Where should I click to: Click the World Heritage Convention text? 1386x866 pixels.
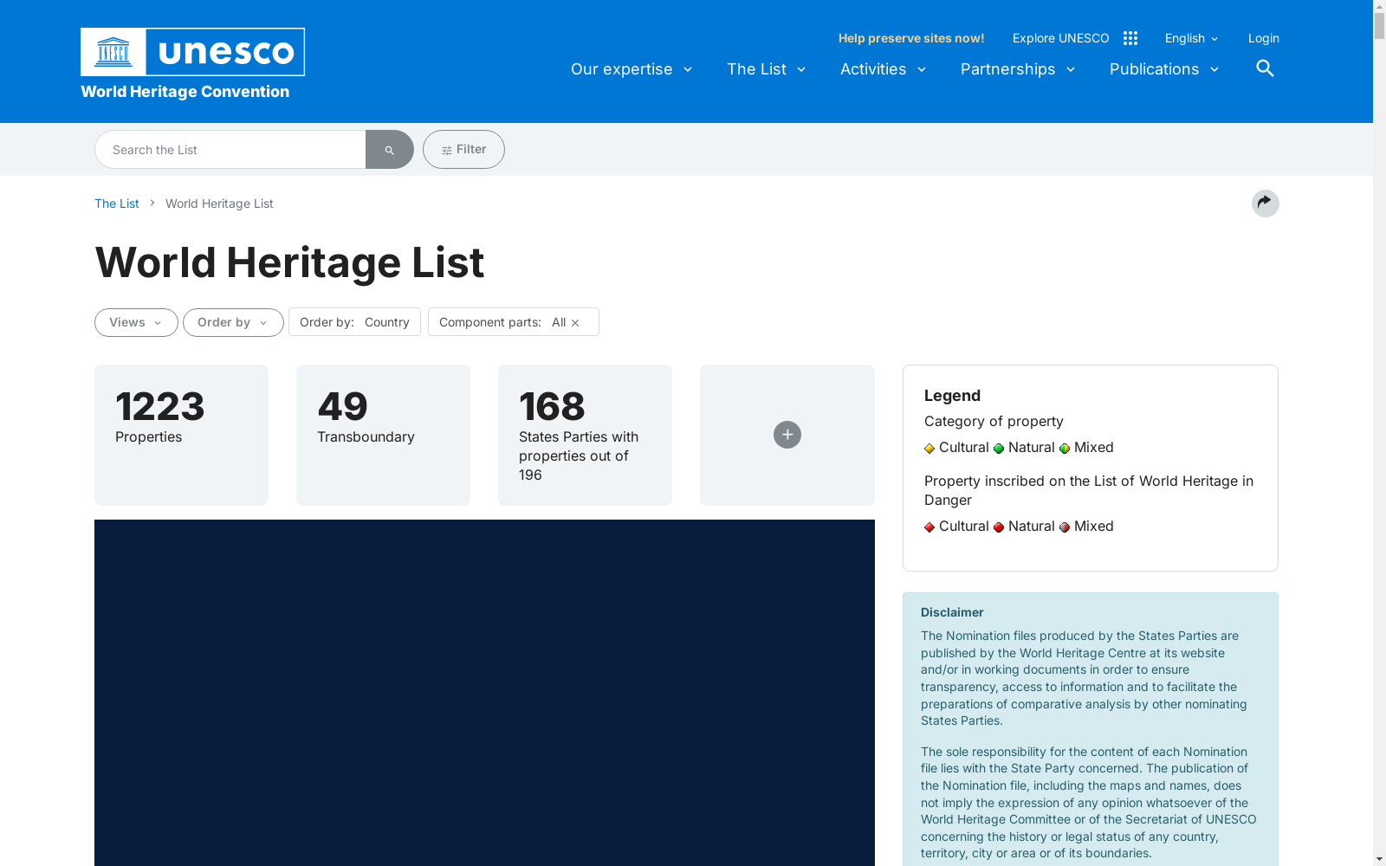click(x=185, y=92)
